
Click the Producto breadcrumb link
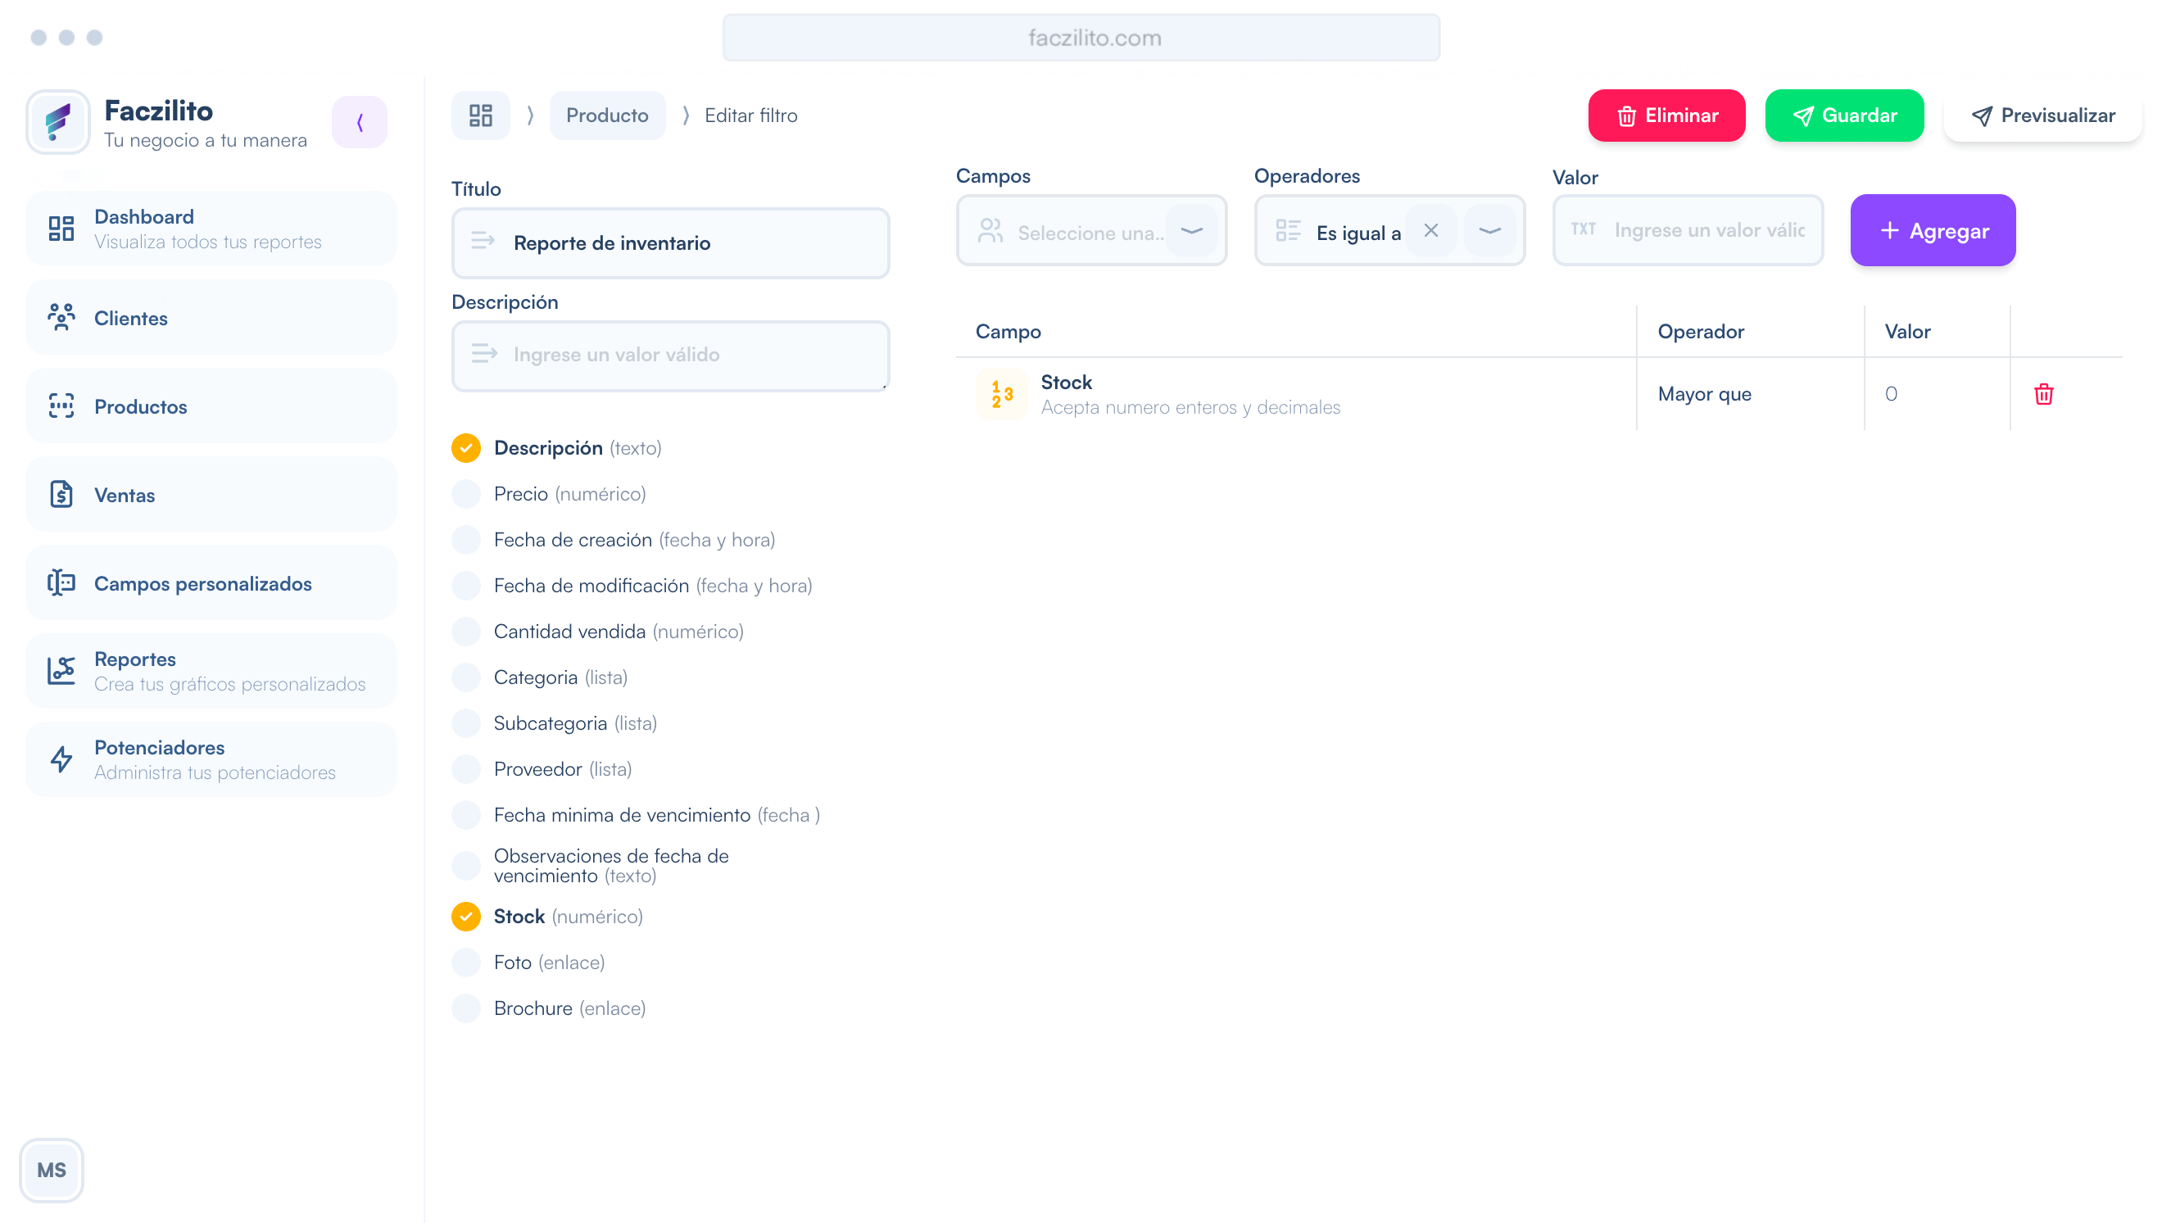[x=606, y=116]
